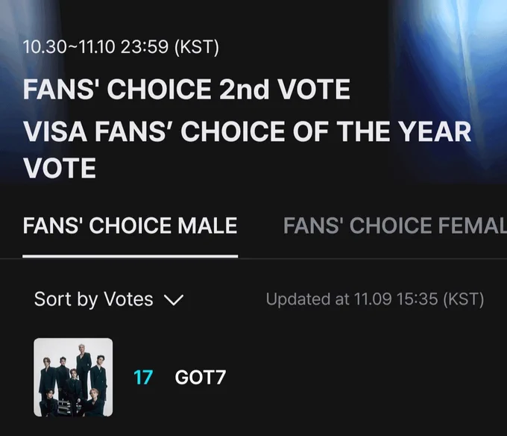Click the word VOTE ending the title

click(x=60, y=168)
